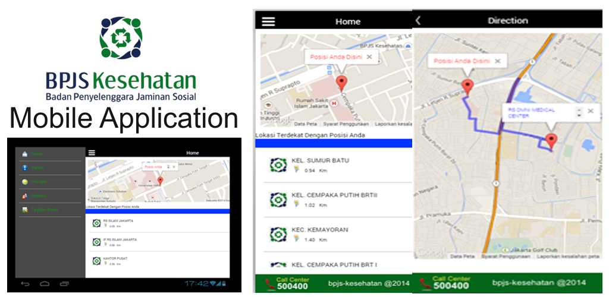
Task: Click BPJS Kesehatan marker on Home map
Action: coord(407,46)
